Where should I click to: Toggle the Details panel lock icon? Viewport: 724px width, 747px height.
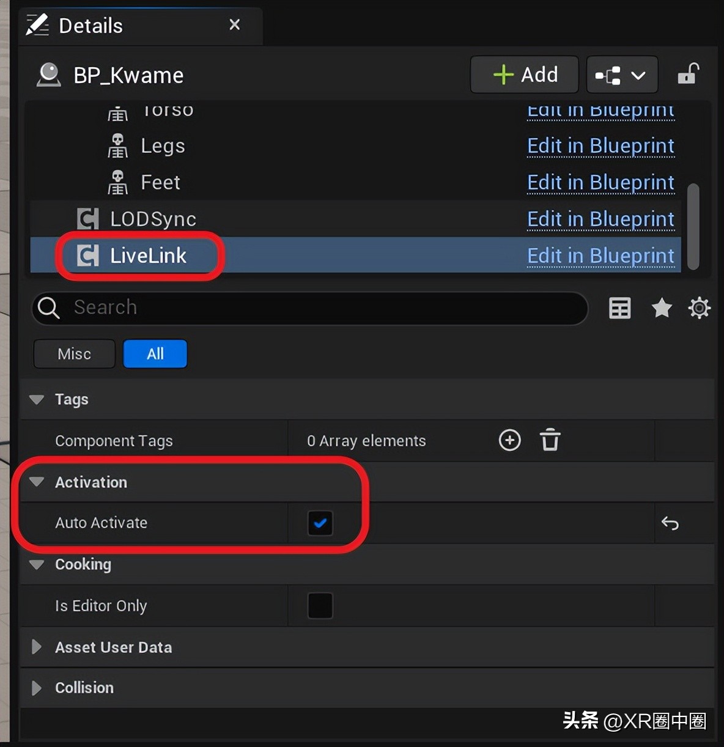click(x=688, y=74)
